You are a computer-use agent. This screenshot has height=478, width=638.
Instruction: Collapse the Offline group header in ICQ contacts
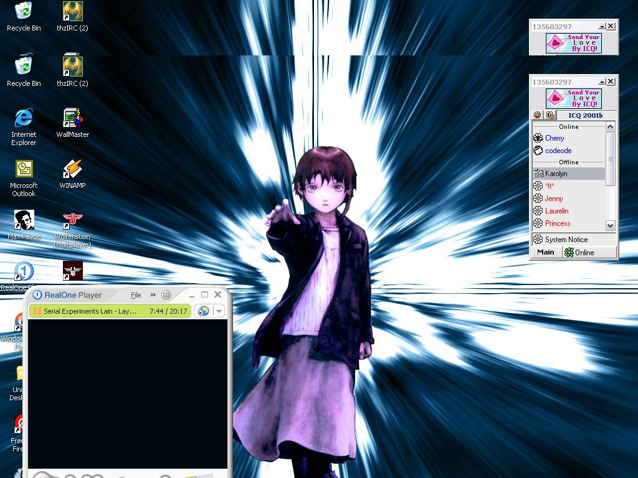tap(568, 162)
